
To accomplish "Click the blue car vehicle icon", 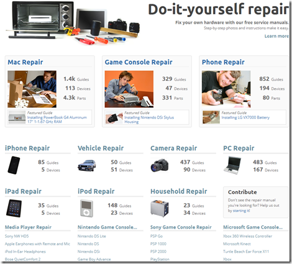I will 87,166.
